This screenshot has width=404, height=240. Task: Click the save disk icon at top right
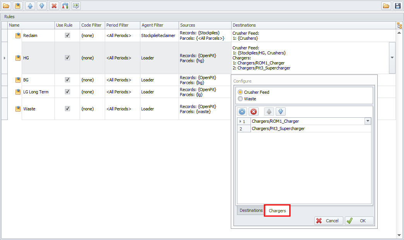[x=397, y=6]
